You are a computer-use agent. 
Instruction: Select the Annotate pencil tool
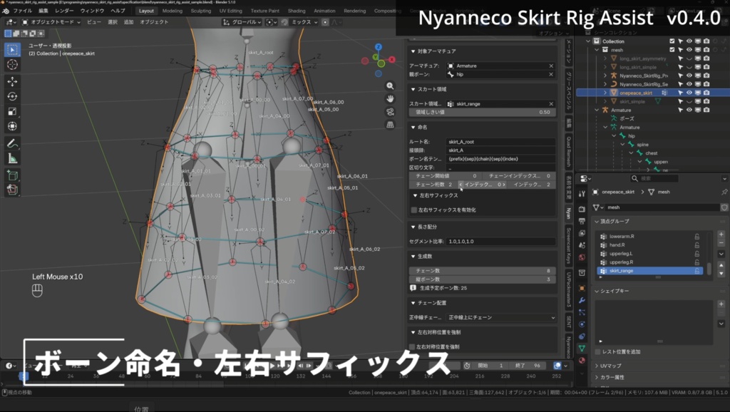tap(13, 143)
